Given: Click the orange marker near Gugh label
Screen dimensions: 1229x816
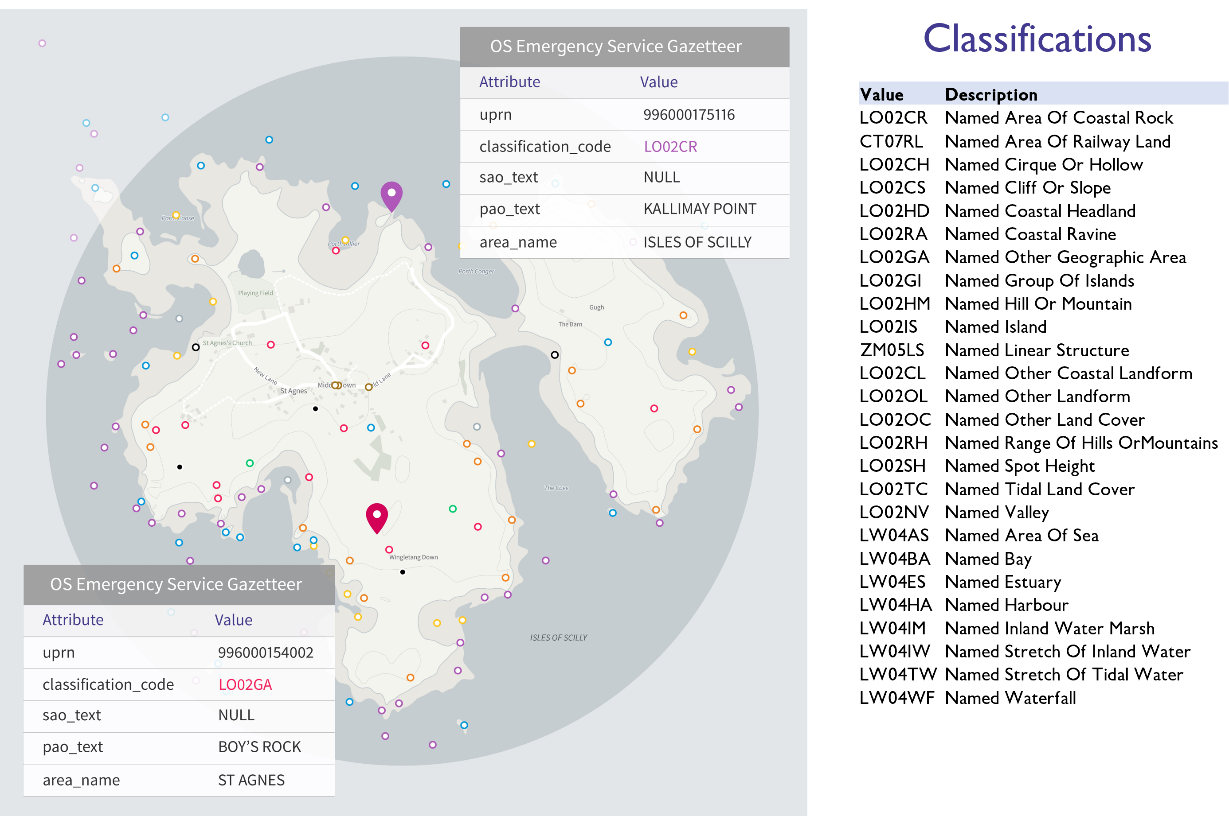Looking at the screenshot, I should 683,315.
